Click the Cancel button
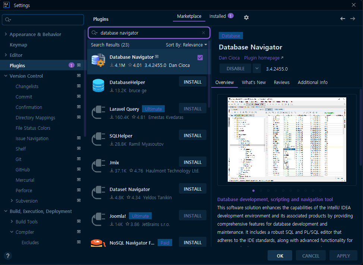This screenshot has width=363, height=265. 311,256
